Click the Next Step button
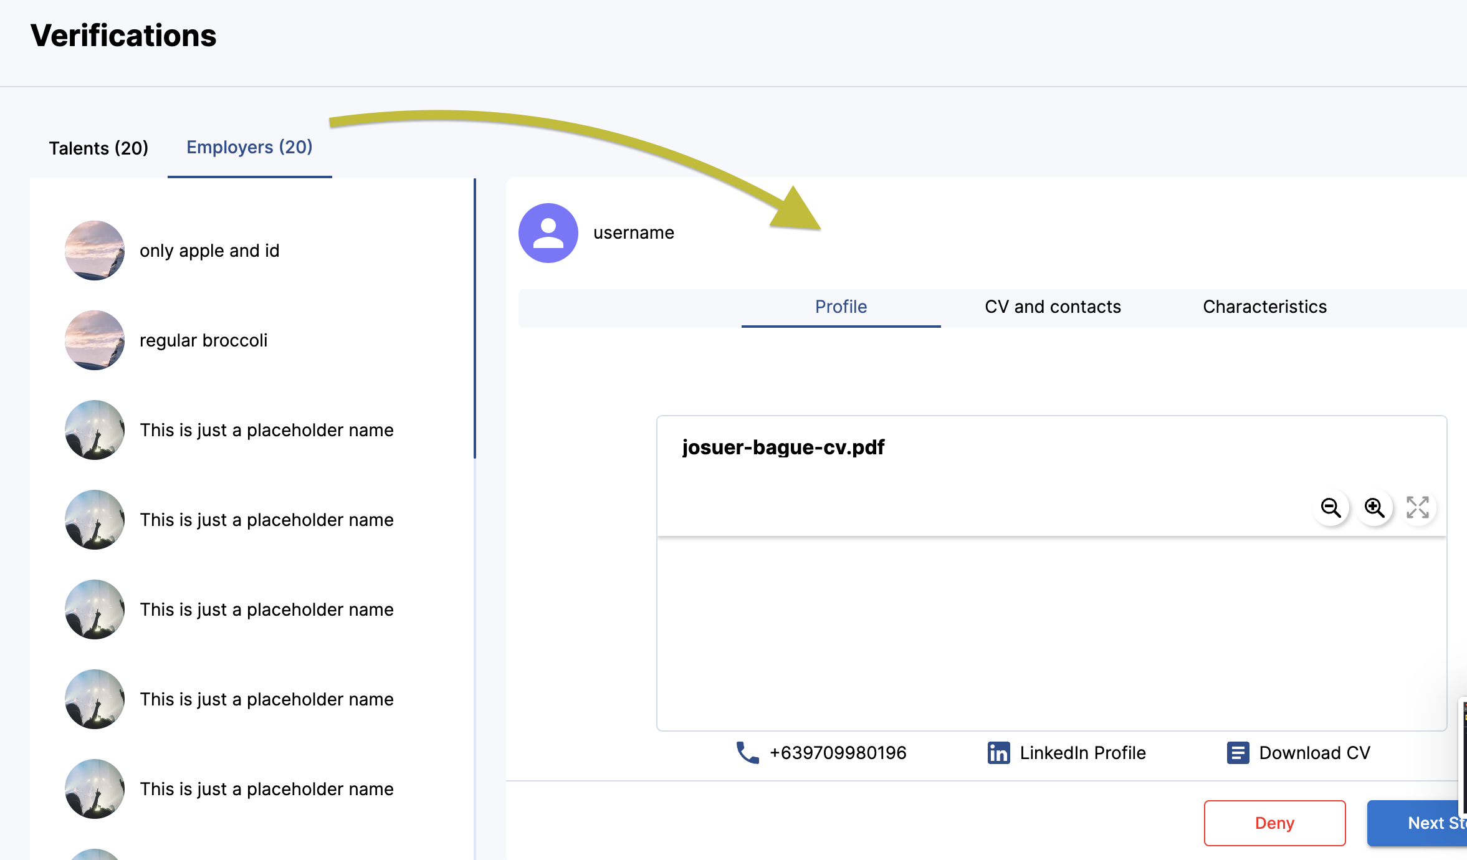This screenshot has height=860, width=1467. point(1433,823)
